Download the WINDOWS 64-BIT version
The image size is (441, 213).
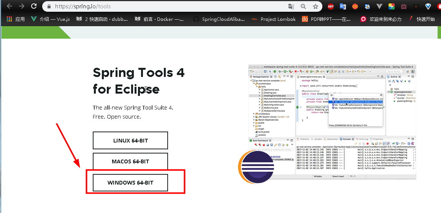[x=130, y=182]
